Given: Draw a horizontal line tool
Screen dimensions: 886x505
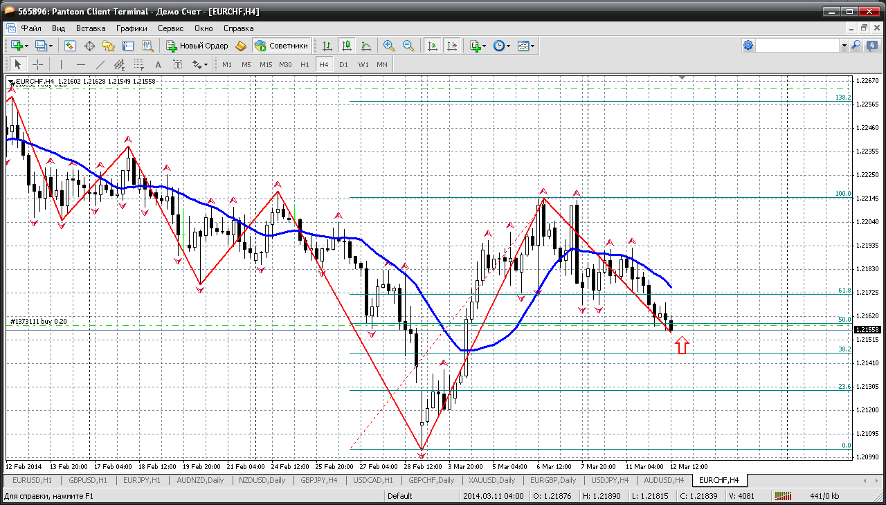Looking at the screenshot, I should (80, 64).
